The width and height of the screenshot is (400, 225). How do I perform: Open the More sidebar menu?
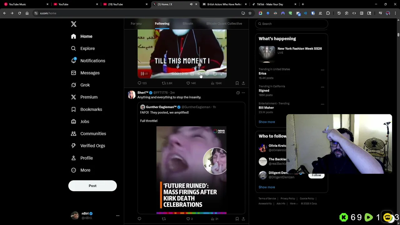81,170
